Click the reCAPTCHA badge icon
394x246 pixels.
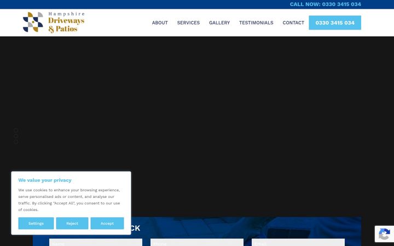coord(384,234)
